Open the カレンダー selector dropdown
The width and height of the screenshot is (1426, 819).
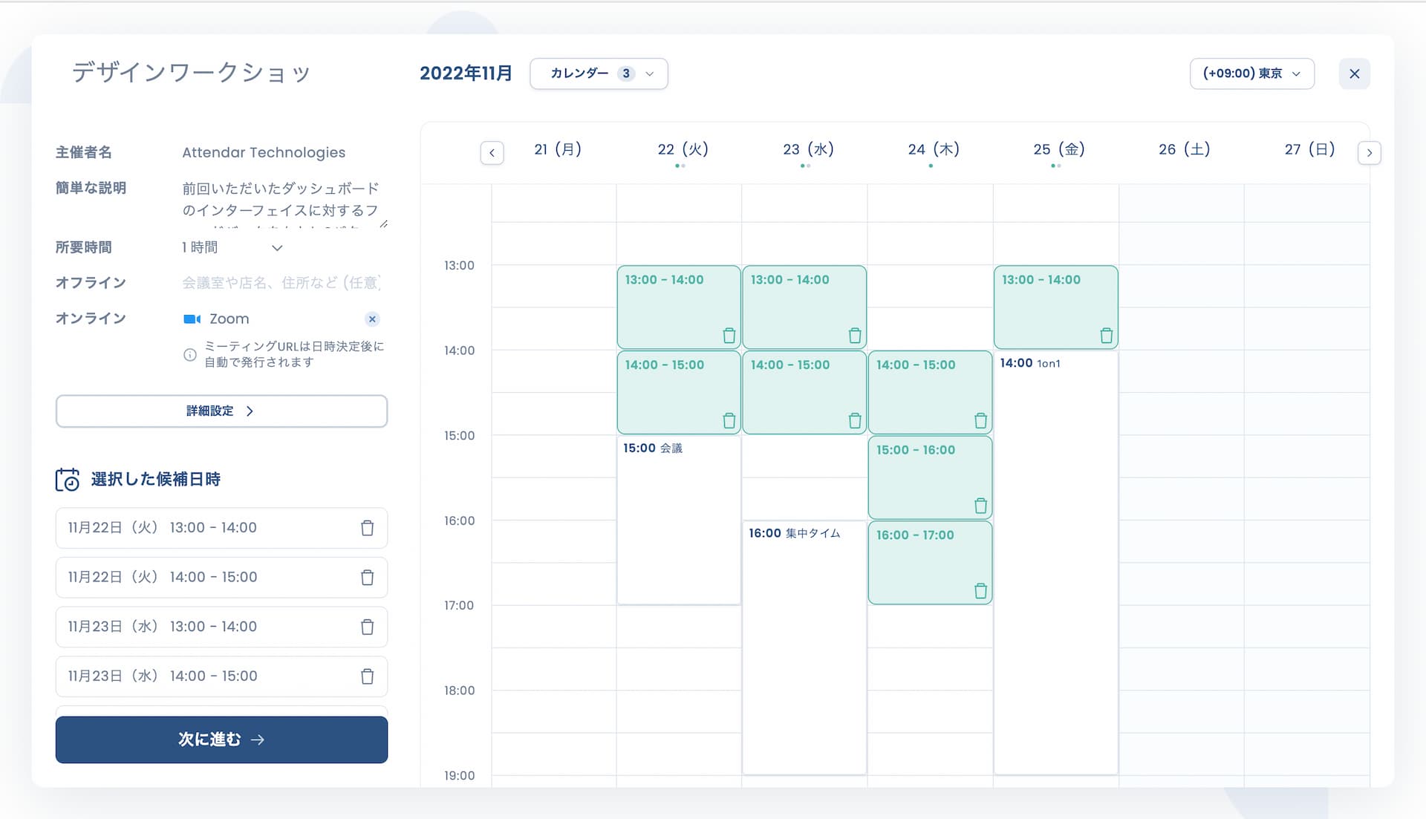(x=599, y=74)
